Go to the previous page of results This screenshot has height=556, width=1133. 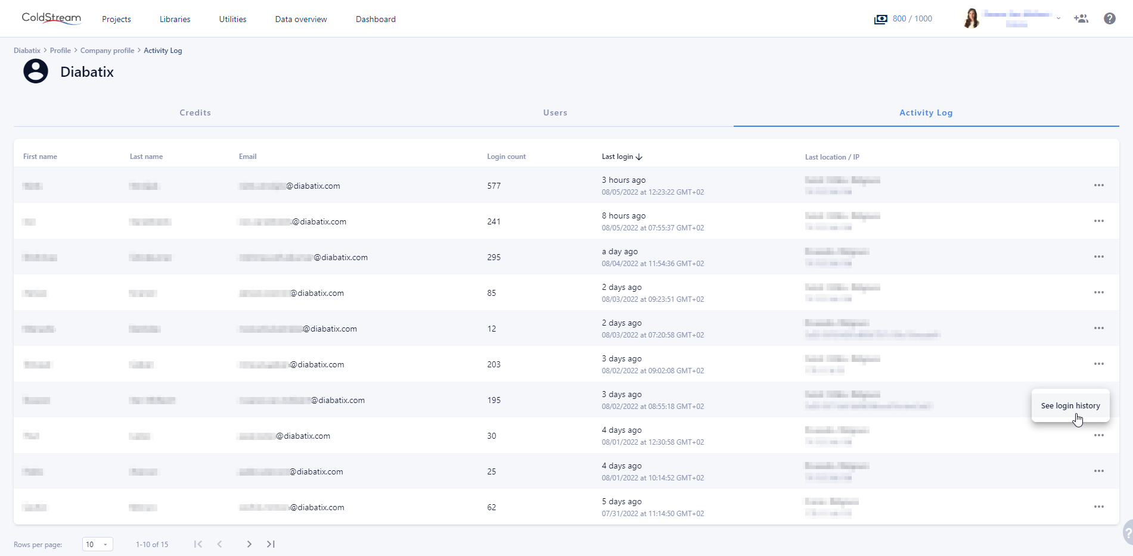coord(220,544)
